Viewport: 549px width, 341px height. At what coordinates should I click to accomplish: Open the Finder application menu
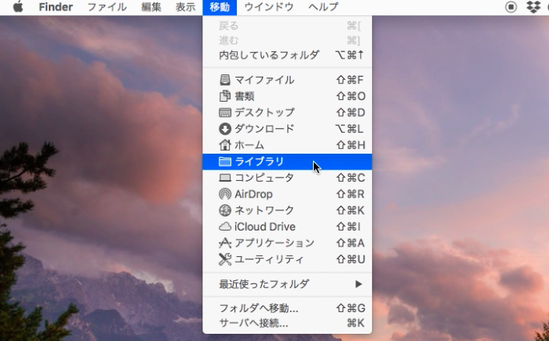[x=56, y=7]
